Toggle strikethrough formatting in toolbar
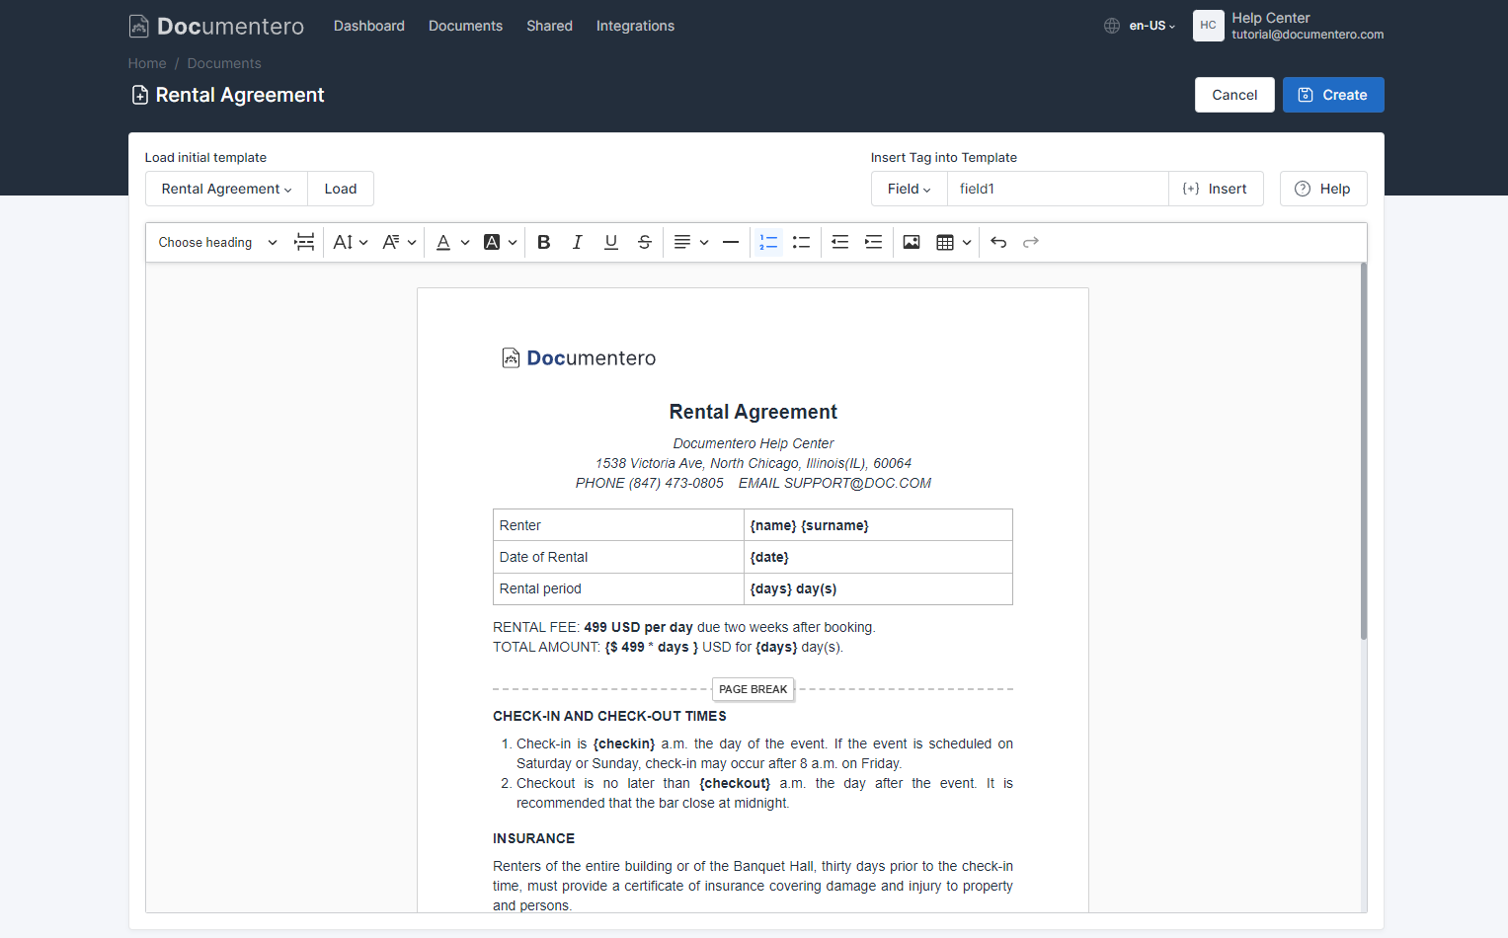Viewport: 1508px width, 938px height. [x=645, y=242]
